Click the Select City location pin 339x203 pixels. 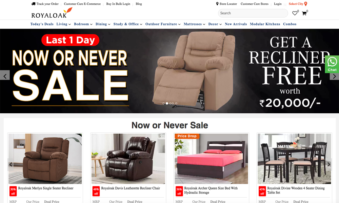coord(306,4)
